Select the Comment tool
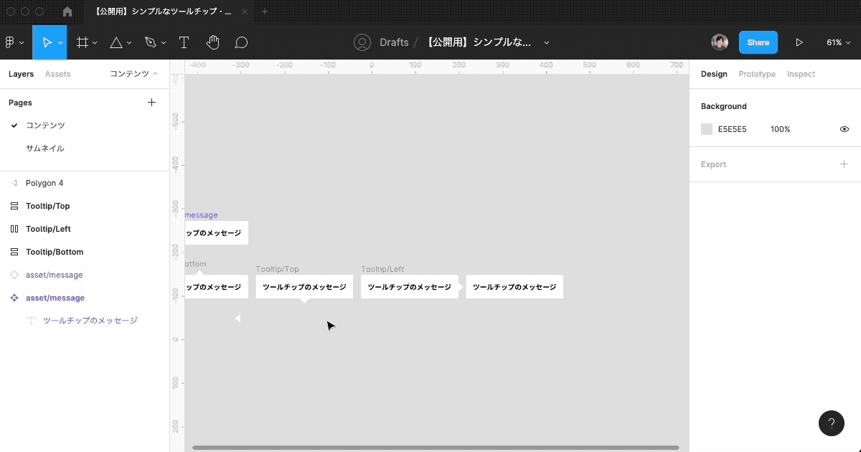Viewport: 861px width, 452px height. [x=242, y=42]
